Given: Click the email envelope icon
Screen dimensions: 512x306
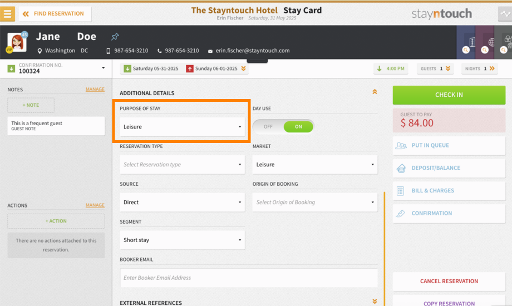Looking at the screenshot, I should point(210,51).
